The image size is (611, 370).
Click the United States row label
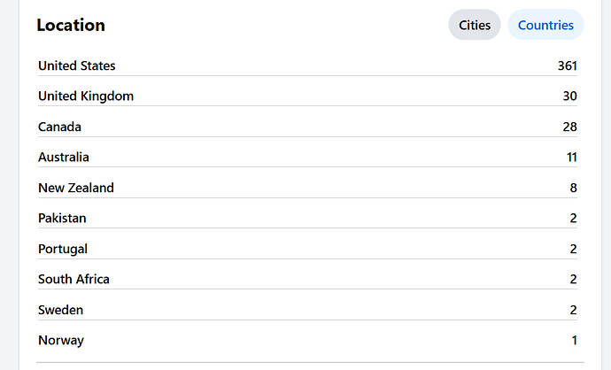[x=77, y=66]
